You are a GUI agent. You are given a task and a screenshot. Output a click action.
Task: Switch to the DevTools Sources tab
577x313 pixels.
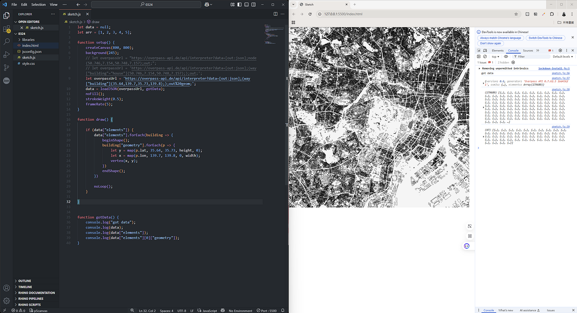[x=528, y=50]
